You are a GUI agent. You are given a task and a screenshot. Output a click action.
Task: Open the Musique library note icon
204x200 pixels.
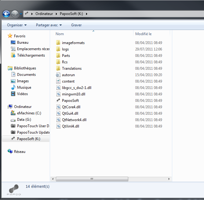[13, 87]
